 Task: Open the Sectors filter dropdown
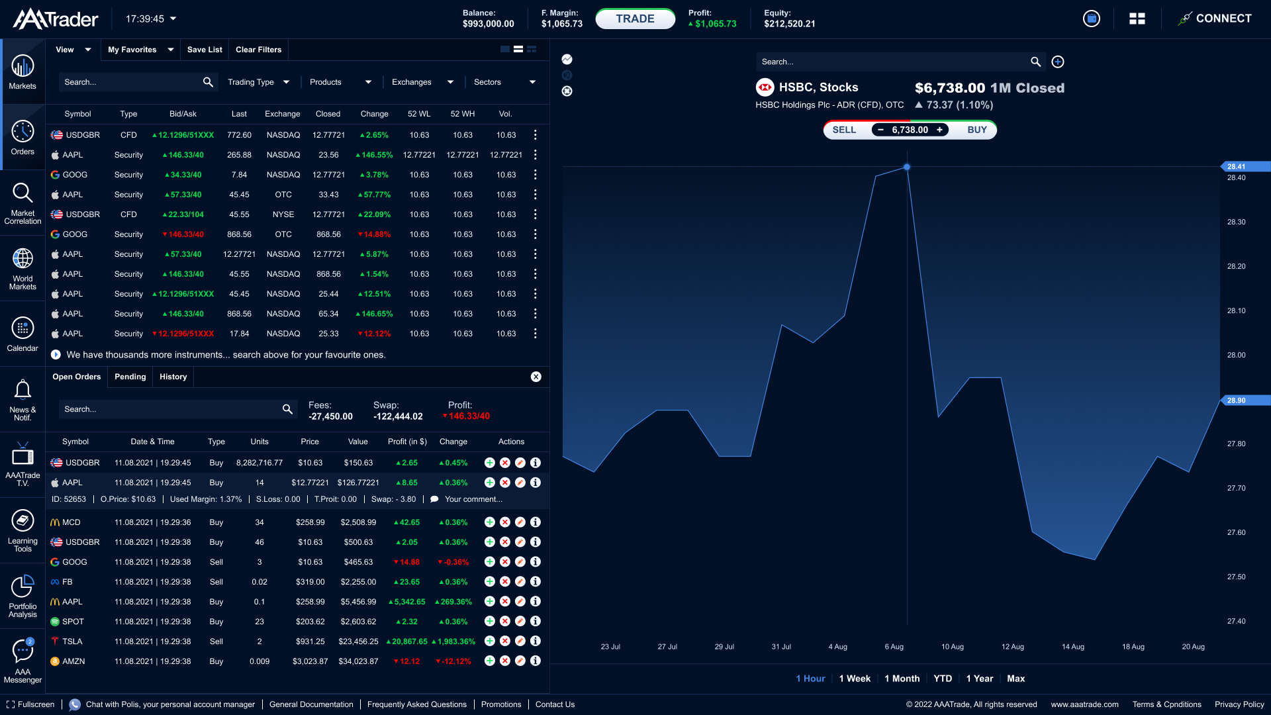click(x=504, y=82)
